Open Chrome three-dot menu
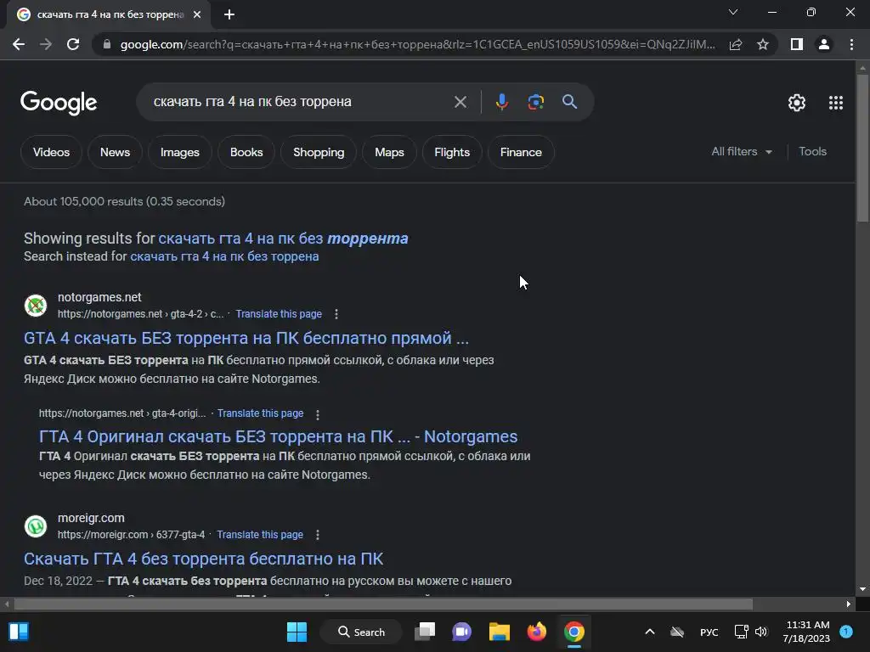Screen dimensions: 870x652 pyautogui.click(x=851, y=44)
